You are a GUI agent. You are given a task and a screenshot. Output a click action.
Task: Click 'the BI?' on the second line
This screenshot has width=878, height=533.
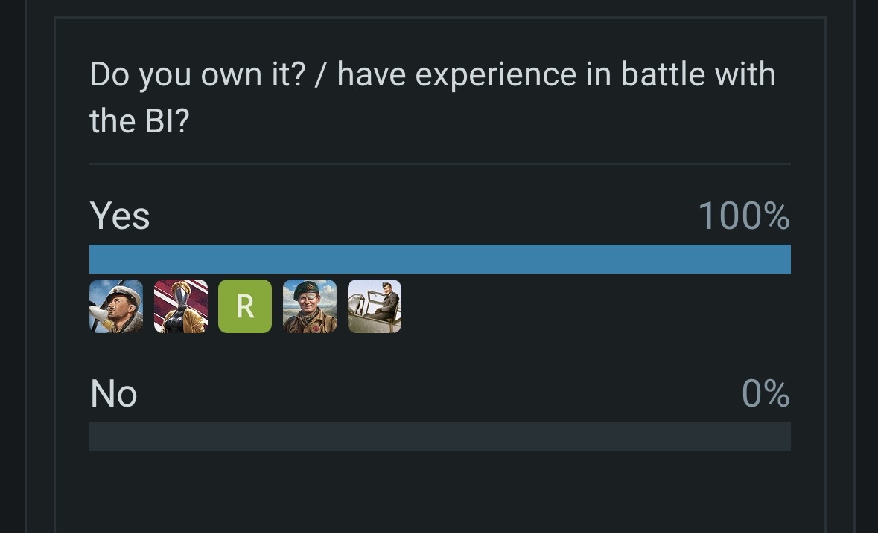tap(140, 121)
